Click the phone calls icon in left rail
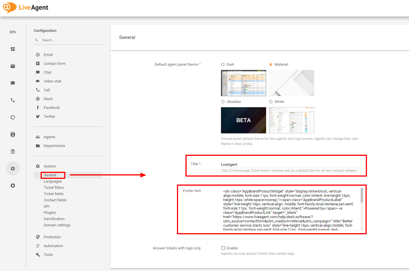 13,100
